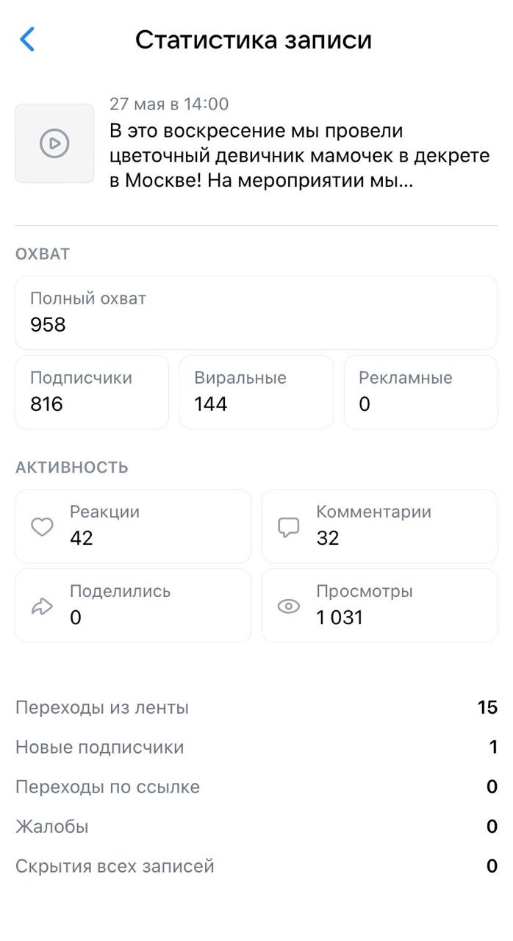Tap the Статистика записи title

[254, 40]
